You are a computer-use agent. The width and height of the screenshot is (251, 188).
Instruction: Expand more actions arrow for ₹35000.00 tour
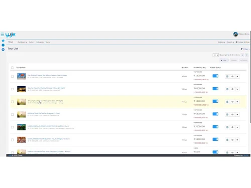tap(237, 127)
